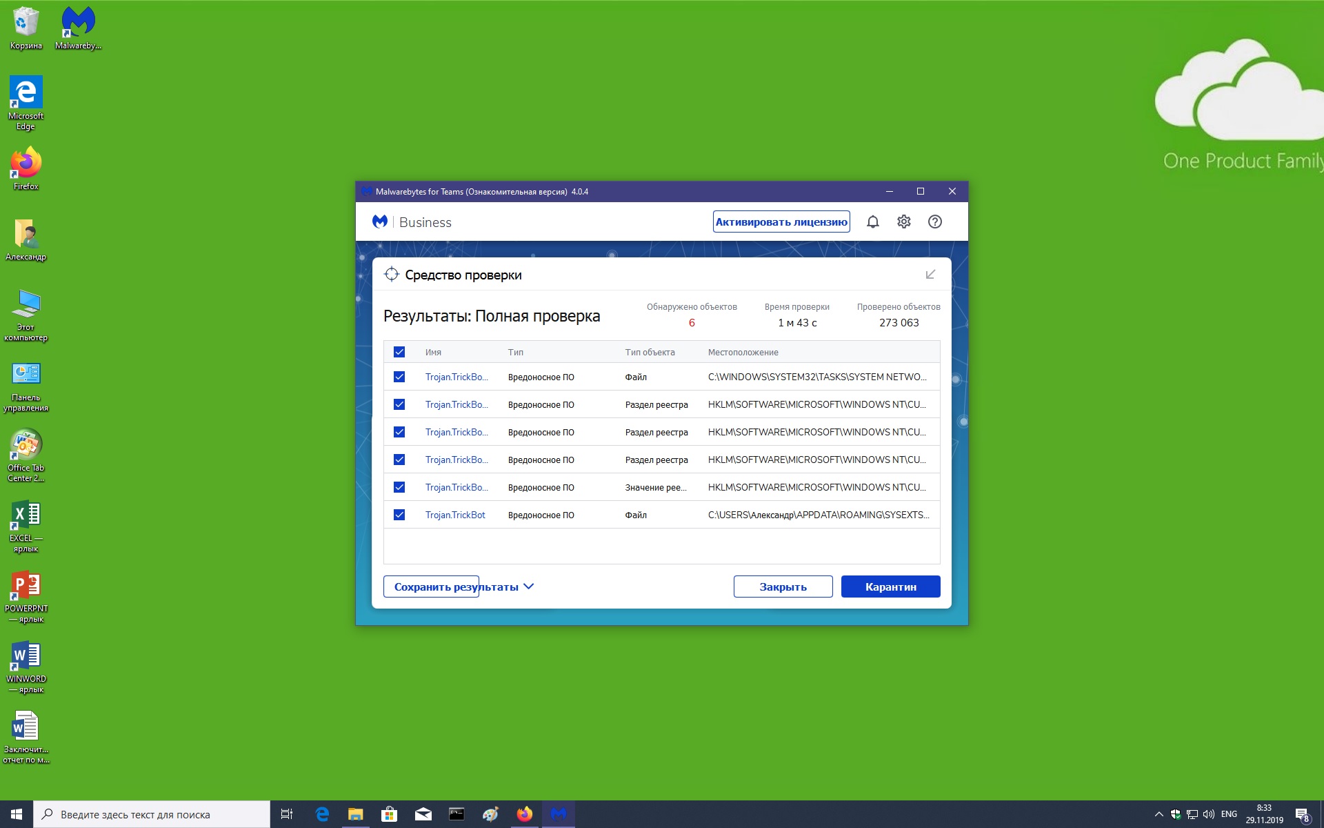
Task: Uncheck the last Trojan.TrickBot file row
Action: [399, 515]
